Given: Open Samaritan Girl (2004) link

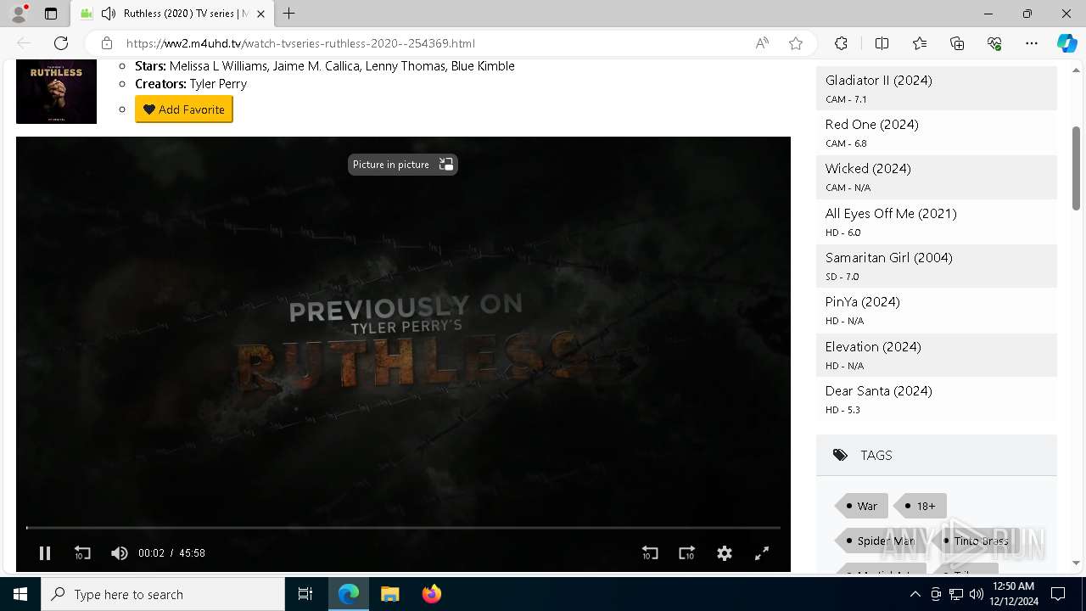Looking at the screenshot, I should point(889,258).
